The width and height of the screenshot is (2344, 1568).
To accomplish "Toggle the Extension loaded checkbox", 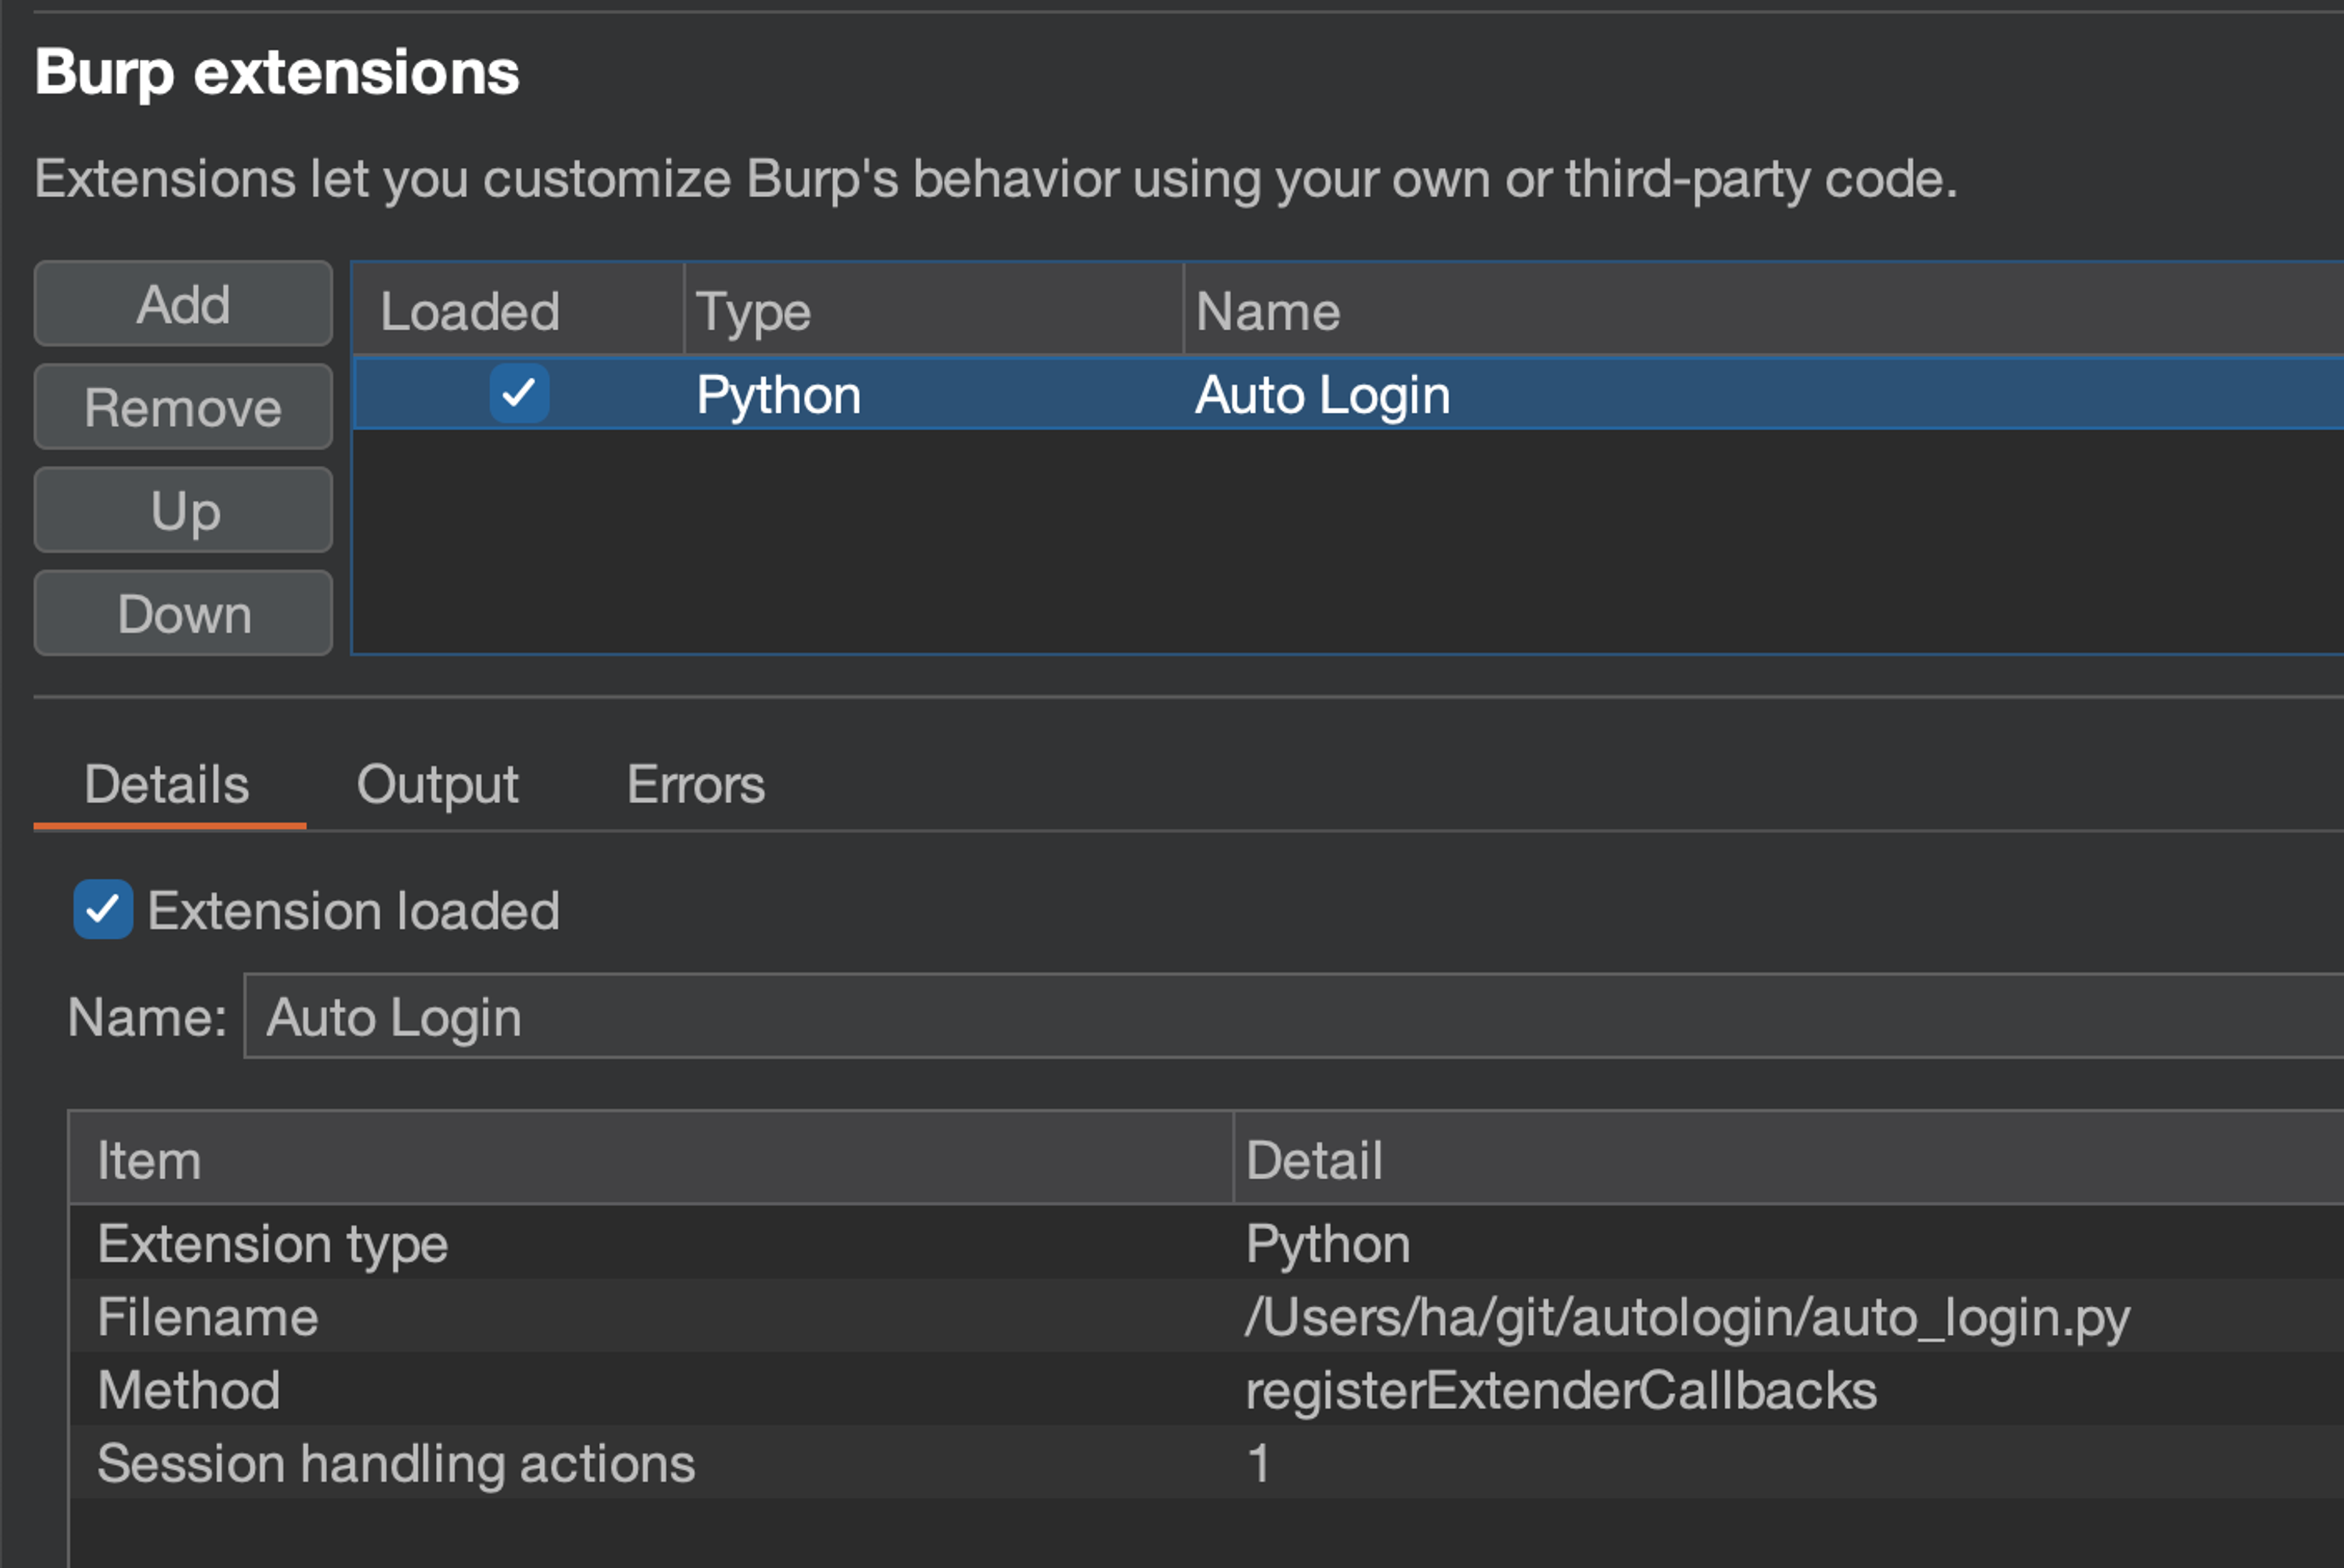I will (103, 909).
